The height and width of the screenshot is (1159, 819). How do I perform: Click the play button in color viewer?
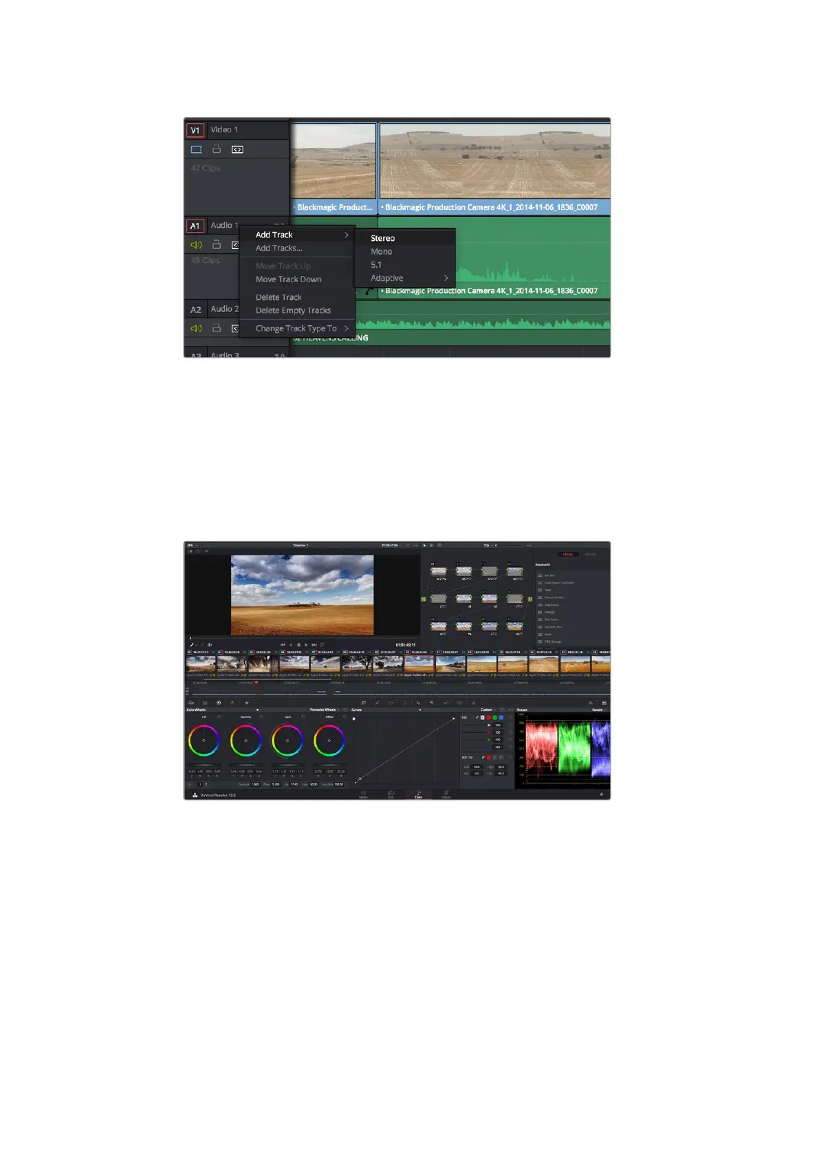[306, 645]
